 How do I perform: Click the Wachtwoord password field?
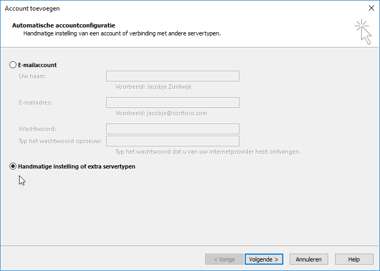172,129
